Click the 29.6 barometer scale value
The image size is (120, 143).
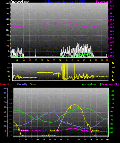tap(112, 27)
